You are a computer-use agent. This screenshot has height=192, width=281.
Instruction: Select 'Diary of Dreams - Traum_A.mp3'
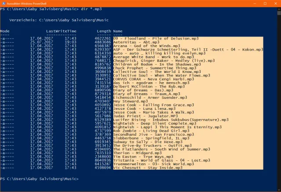click(147, 94)
